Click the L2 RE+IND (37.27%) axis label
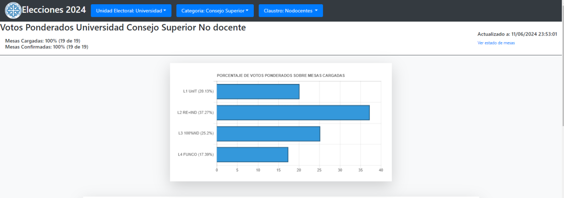Screen dimensions: 564x198 tap(196, 113)
